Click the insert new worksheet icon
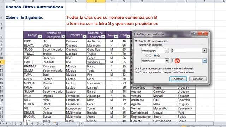Image resolution: width=226 pixels, height=127 pixels. click(56, 123)
